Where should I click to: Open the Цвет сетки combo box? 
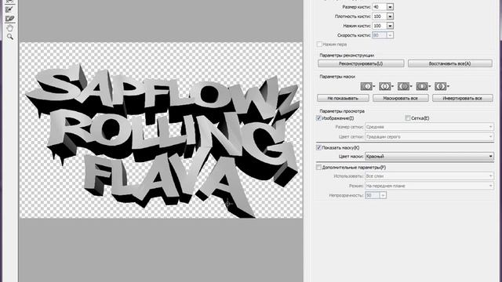pyautogui.click(x=429, y=136)
